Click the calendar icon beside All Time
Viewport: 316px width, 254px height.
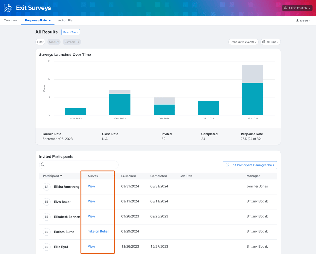[264, 42]
